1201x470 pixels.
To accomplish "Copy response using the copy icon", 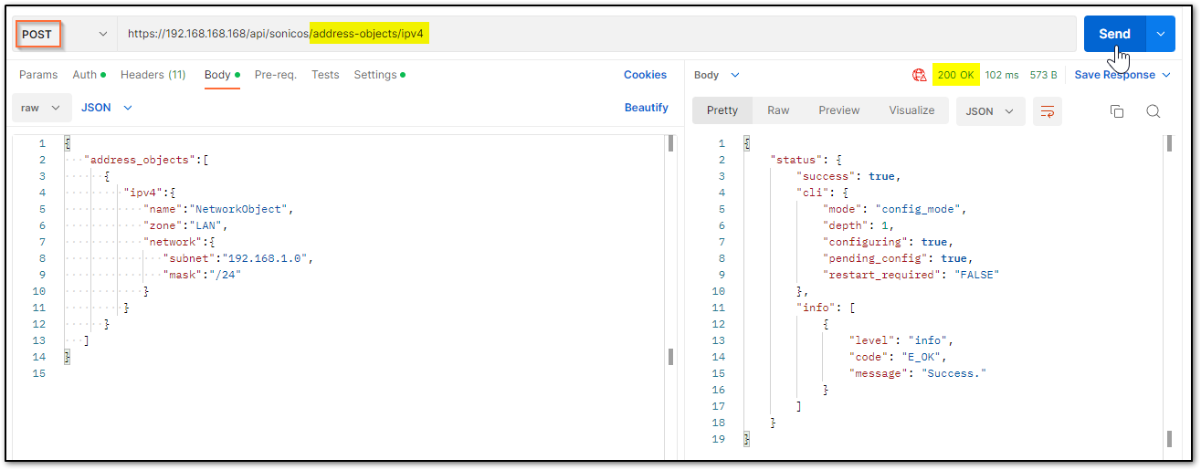I will click(x=1116, y=111).
